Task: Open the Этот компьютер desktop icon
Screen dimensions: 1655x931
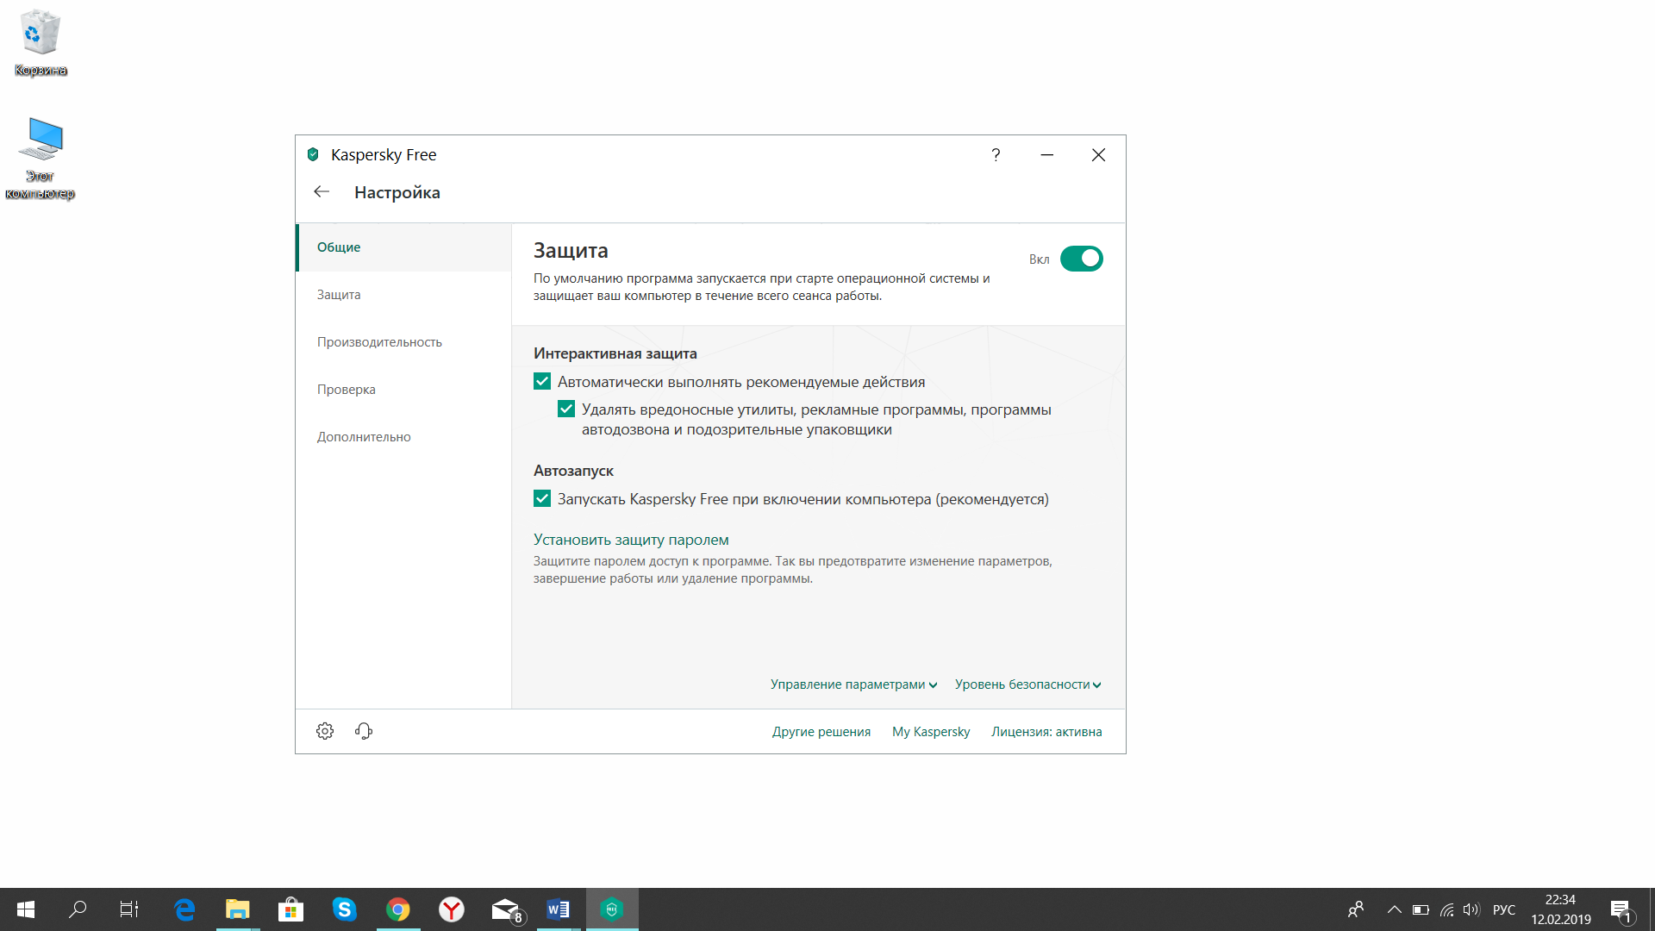Action: (x=41, y=159)
